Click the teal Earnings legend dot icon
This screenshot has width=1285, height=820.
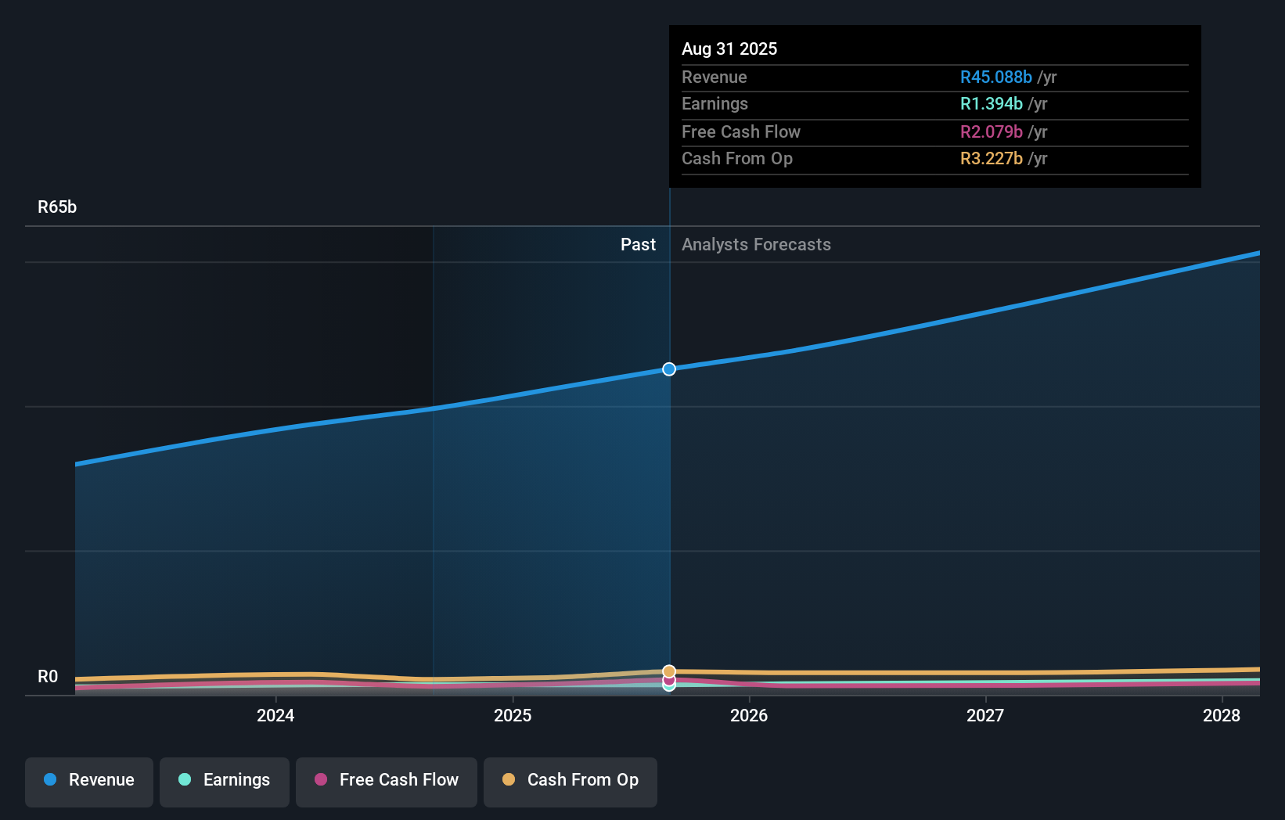tap(183, 780)
